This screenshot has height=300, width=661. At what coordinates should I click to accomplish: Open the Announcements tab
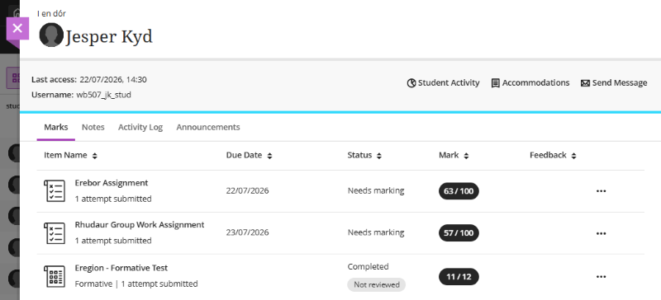[x=208, y=127]
